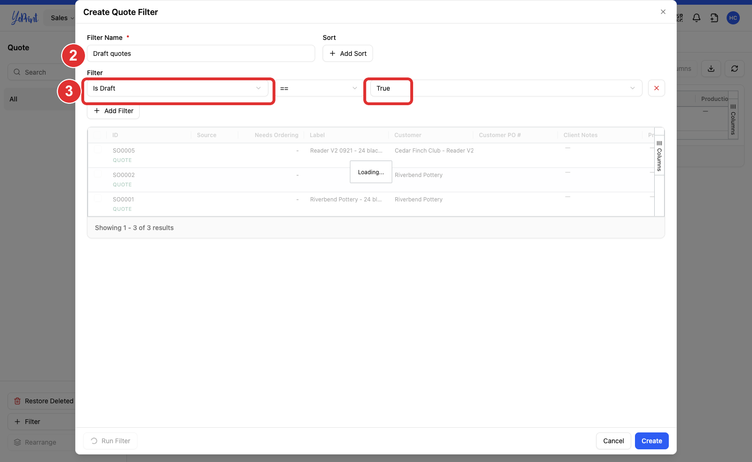Viewport: 752px width, 462px height.
Task: Click the download icon on Quote page
Action: click(x=711, y=69)
